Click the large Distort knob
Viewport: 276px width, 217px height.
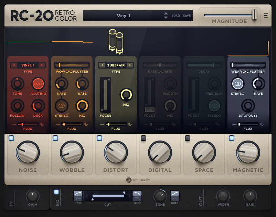116,153
